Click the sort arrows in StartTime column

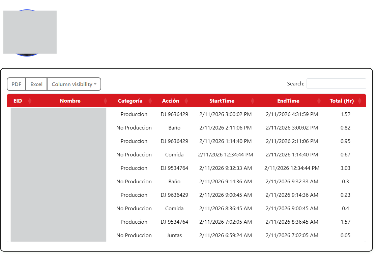[x=254, y=101]
